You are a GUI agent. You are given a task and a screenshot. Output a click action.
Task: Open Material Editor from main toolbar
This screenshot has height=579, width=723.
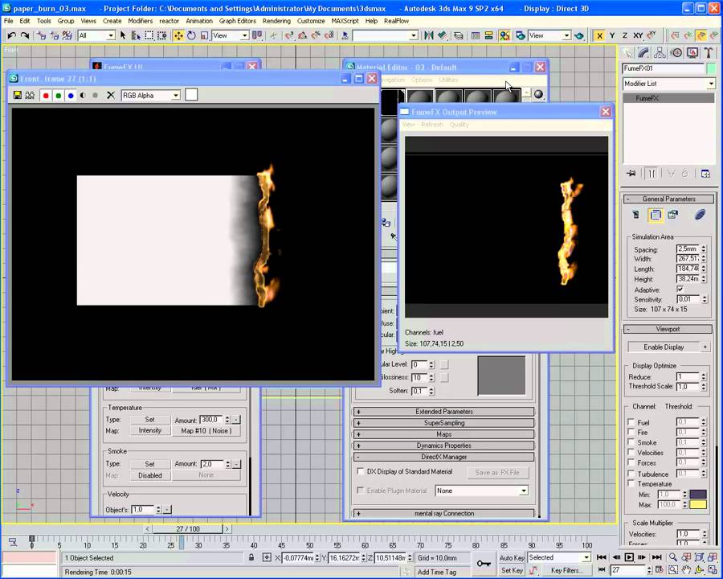coord(505,35)
